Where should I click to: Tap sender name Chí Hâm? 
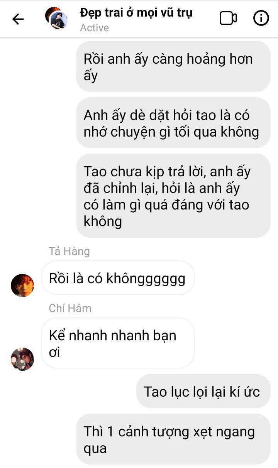(70, 308)
